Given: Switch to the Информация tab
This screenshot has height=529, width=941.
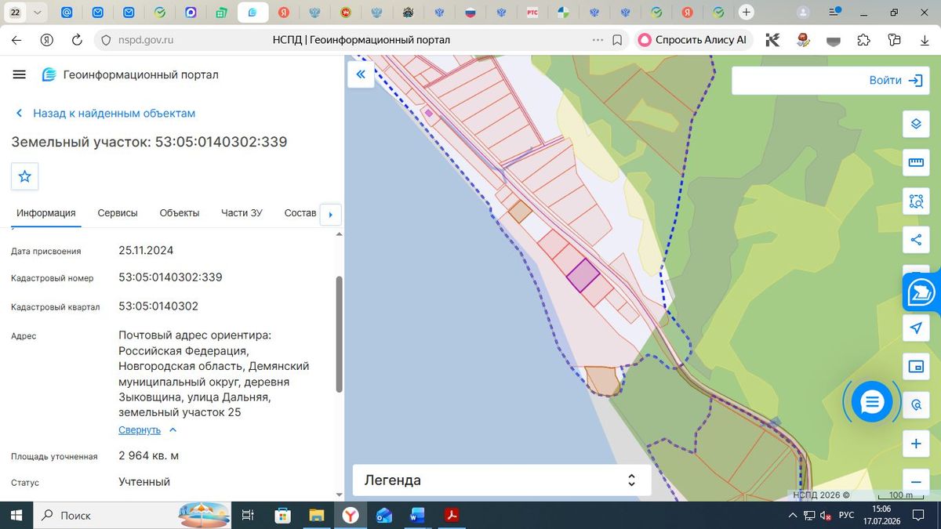Looking at the screenshot, I should click(x=46, y=213).
